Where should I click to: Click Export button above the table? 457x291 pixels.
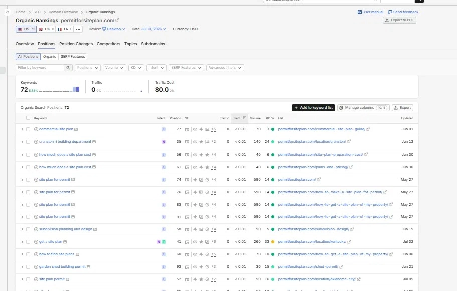402,108
